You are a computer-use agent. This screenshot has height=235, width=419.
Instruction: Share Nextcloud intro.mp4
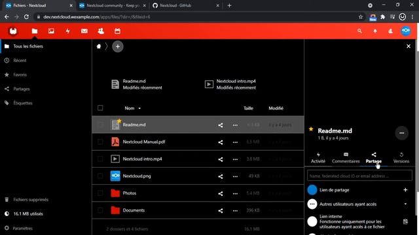221,159
